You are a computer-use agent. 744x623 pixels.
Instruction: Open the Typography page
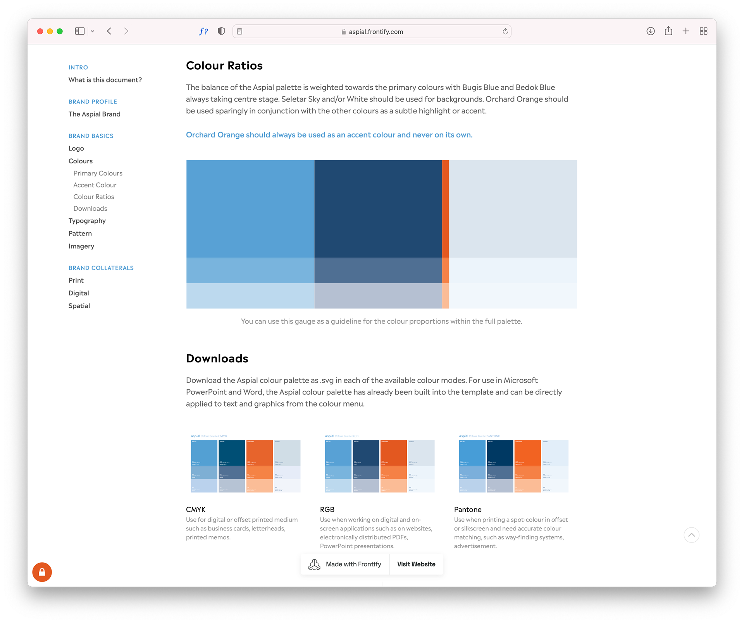click(x=87, y=221)
